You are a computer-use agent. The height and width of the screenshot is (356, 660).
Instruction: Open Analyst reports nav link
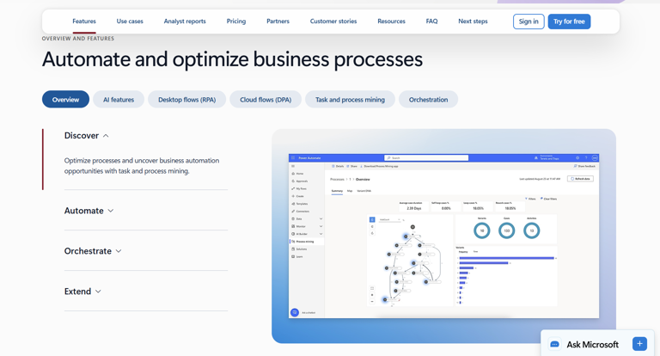coord(185,21)
